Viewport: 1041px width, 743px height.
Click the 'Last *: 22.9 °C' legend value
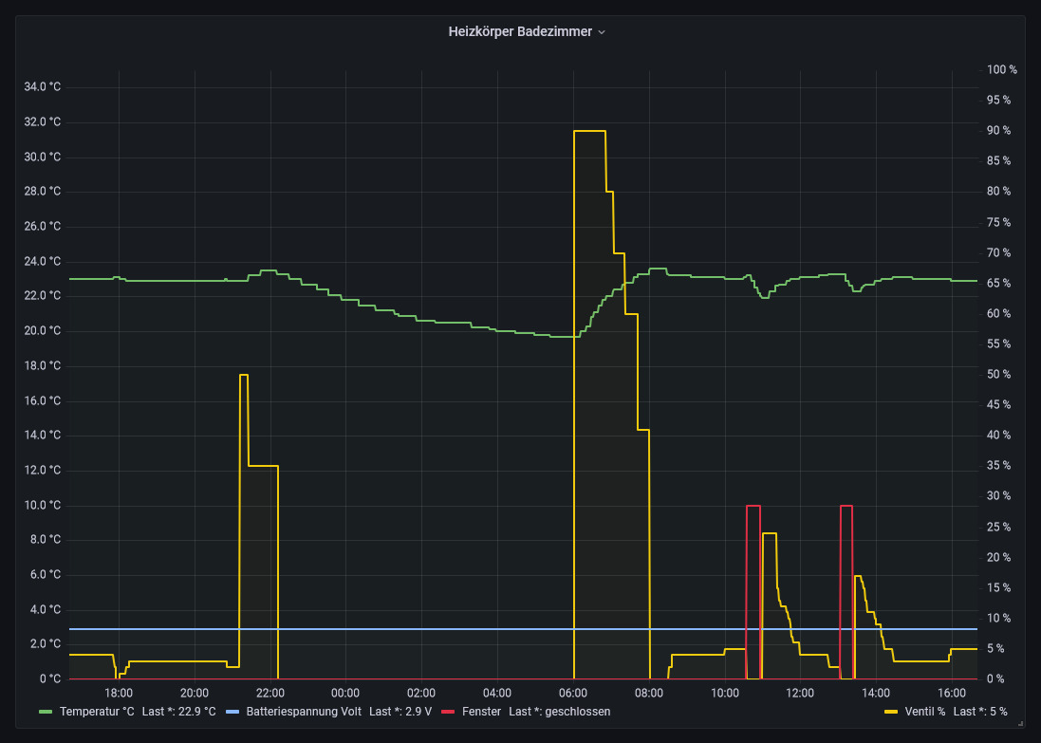tap(178, 712)
